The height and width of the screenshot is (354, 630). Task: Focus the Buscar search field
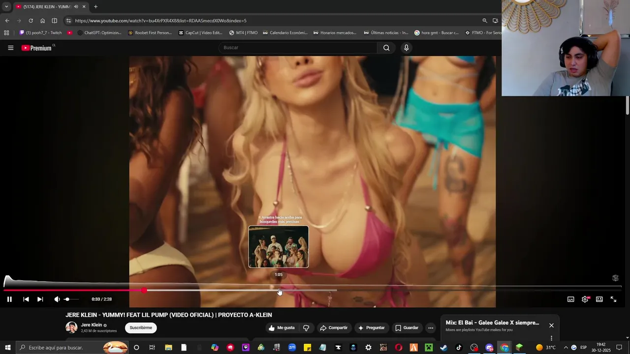point(298,48)
